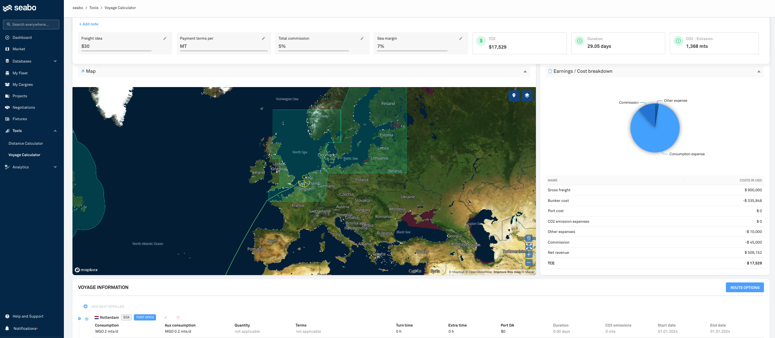Open Distance Calculator in the sidebar

click(x=26, y=143)
